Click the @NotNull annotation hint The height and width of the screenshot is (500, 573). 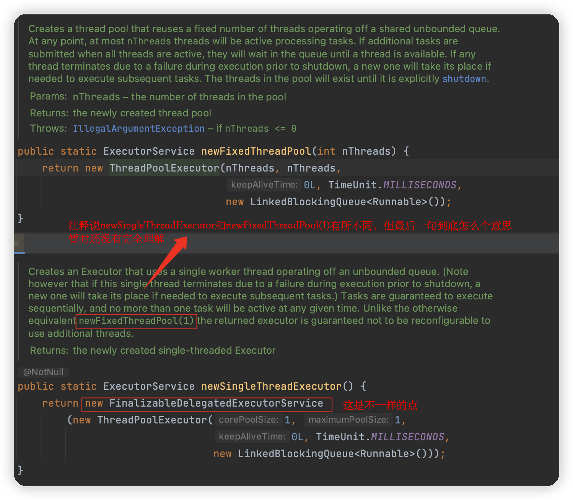[x=43, y=372]
